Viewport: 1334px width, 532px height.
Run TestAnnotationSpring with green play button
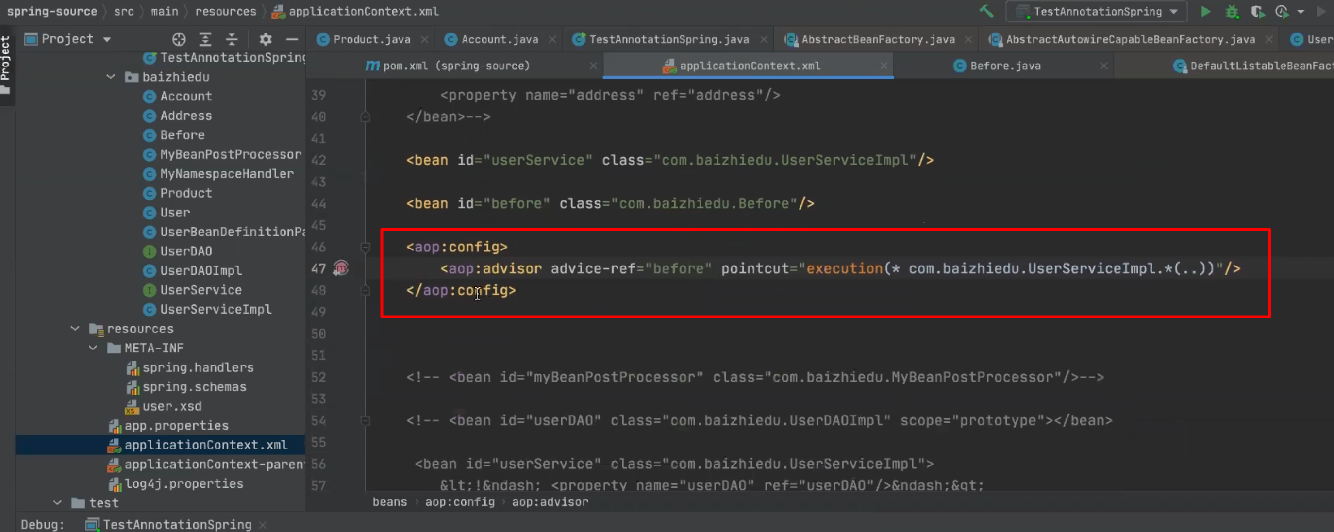[1205, 11]
